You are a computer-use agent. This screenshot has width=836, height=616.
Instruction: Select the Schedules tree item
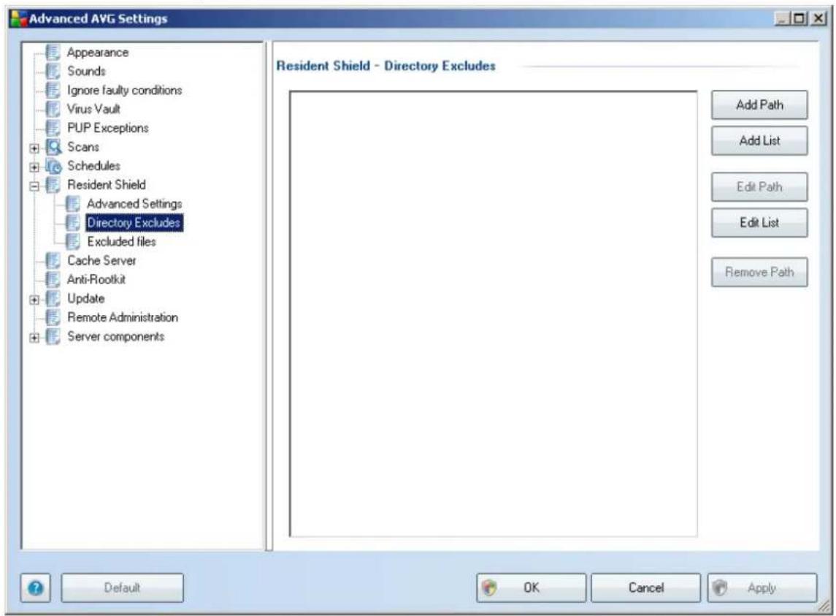pyautogui.click(x=93, y=166)
